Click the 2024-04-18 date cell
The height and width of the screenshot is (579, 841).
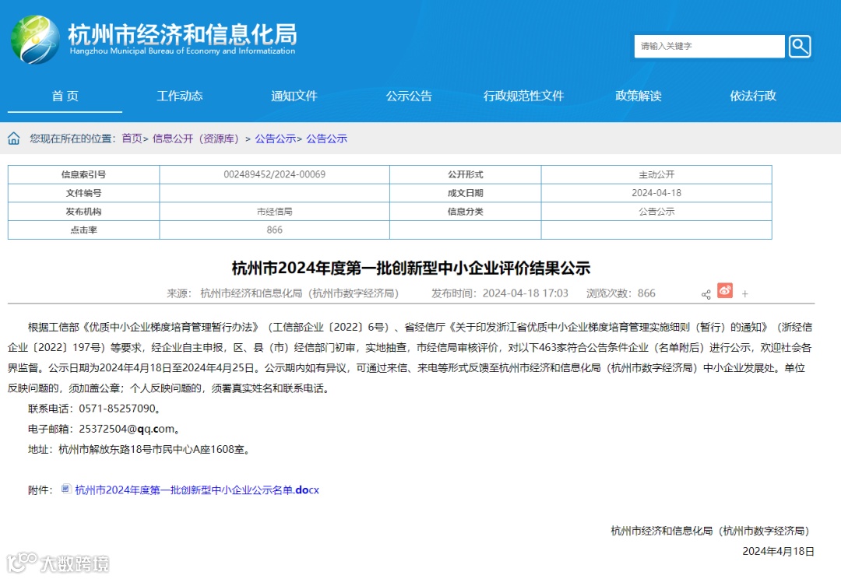tap(656, 193)
